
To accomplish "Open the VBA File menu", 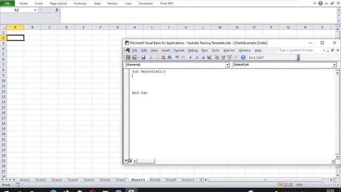I will pos(135,50).
